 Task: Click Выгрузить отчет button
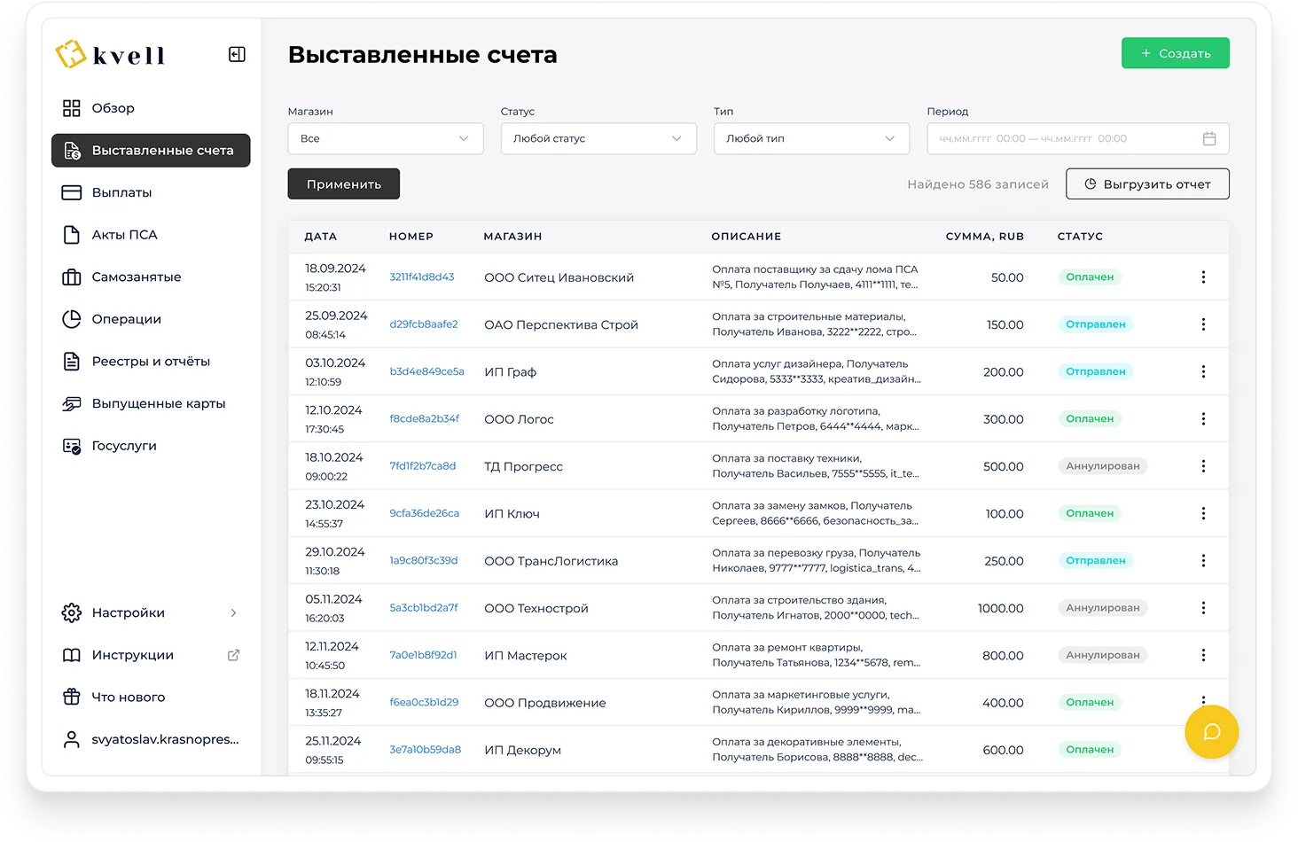(x=1147, y=184)
